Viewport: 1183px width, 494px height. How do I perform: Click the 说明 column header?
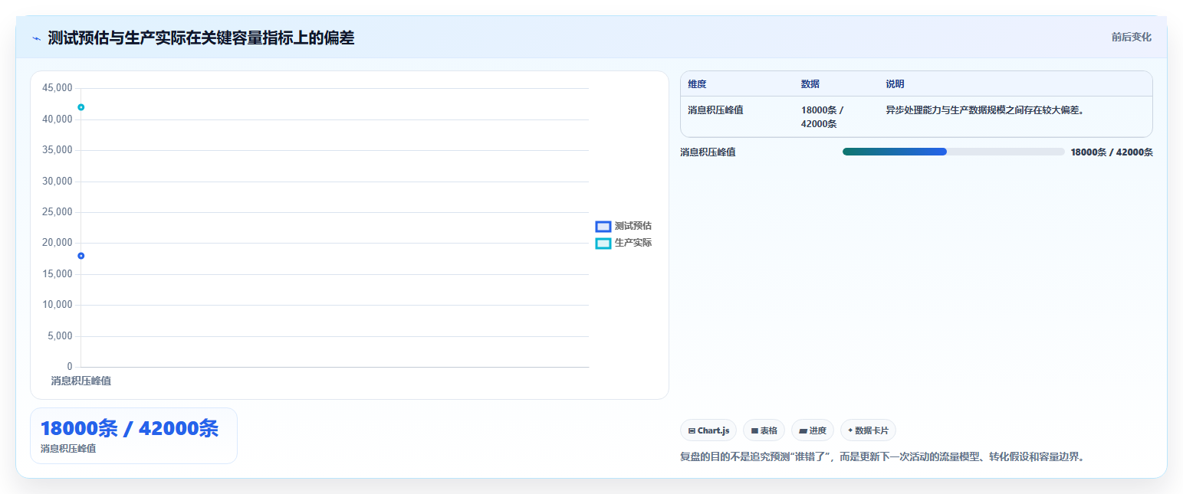tap(895, 84)
